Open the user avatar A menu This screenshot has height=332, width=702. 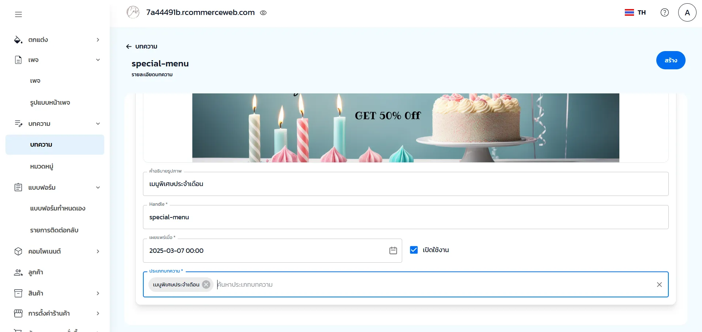tap(687, 12)
